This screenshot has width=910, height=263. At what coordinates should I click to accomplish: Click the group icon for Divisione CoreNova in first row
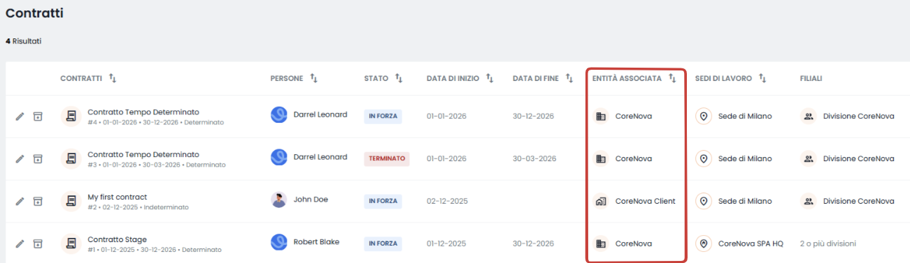coord(809,116)
